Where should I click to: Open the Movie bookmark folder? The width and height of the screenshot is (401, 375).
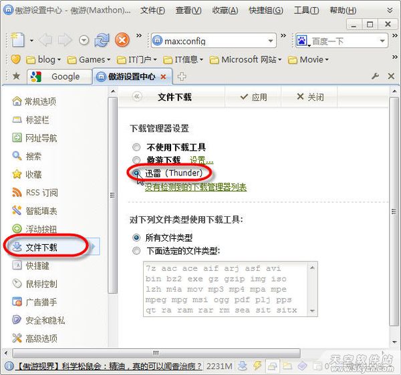pyautogui.click(x=308, y=60)
